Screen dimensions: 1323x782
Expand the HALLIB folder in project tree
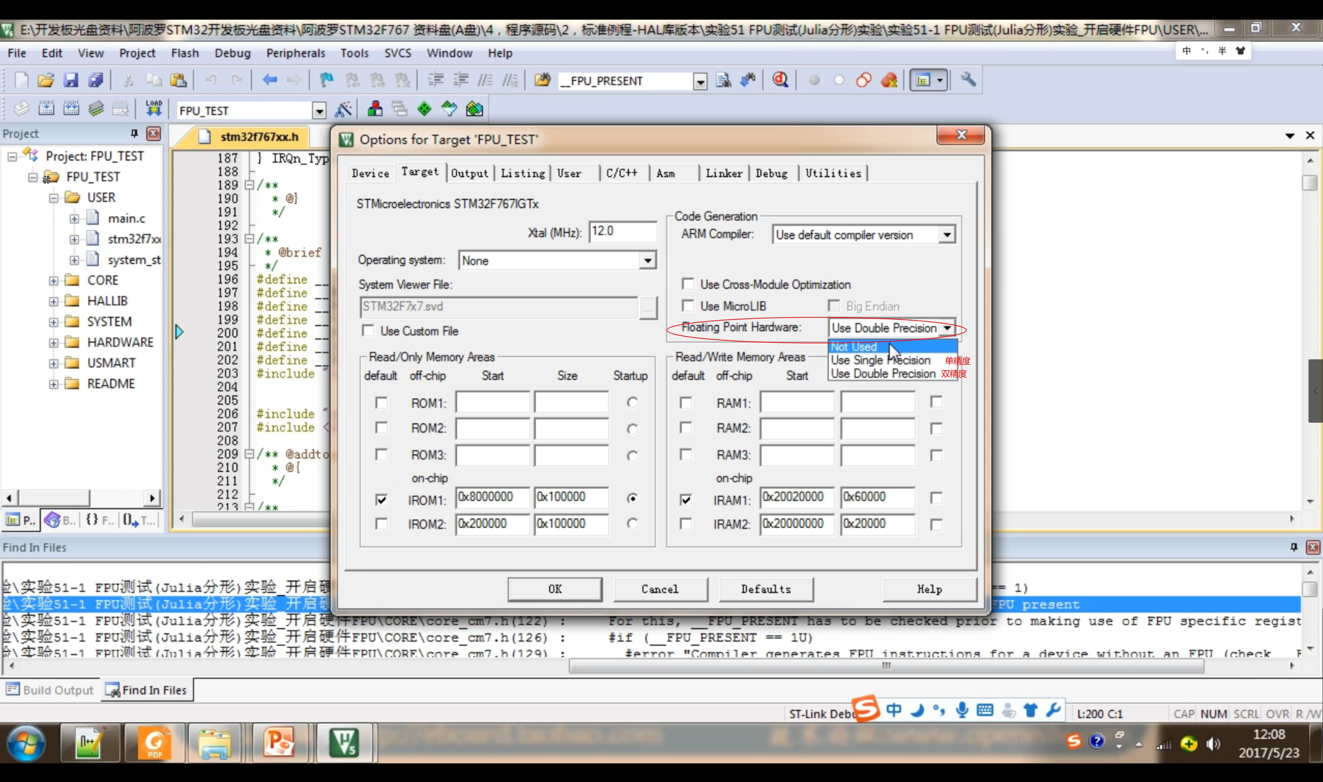tap(53, 301)
